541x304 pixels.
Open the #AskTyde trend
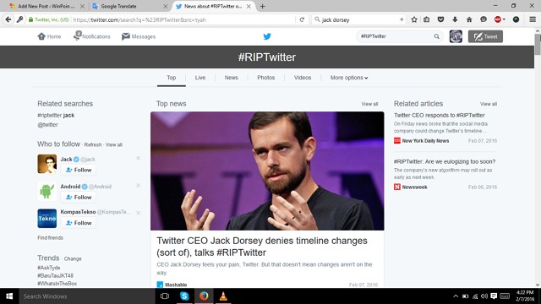[49, 268]
